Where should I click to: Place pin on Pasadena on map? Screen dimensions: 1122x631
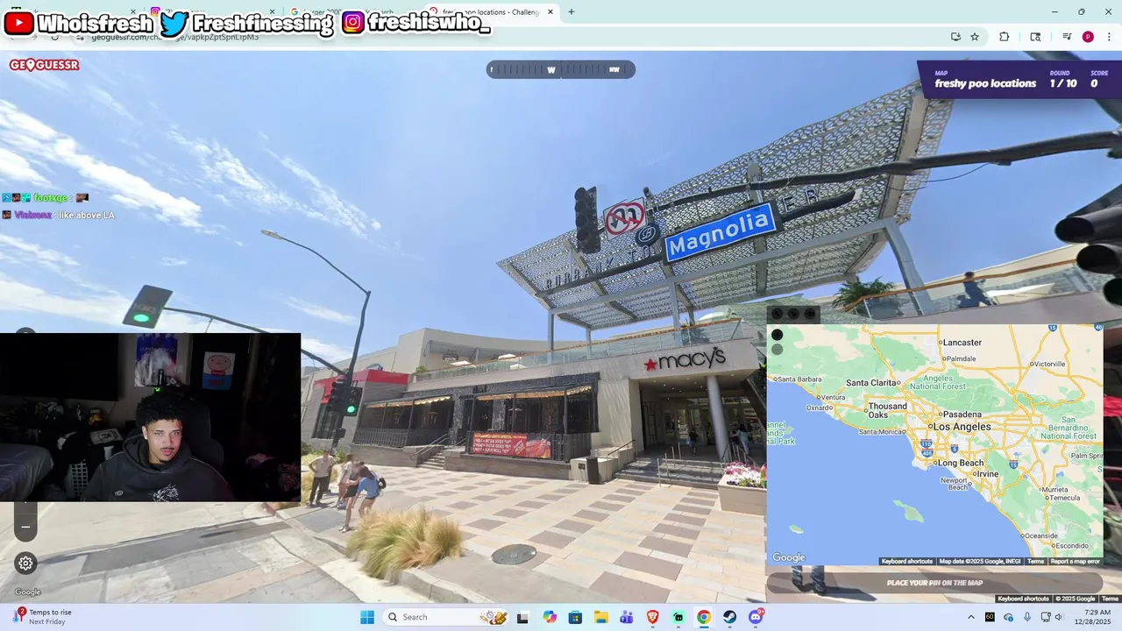click(962, 414)
